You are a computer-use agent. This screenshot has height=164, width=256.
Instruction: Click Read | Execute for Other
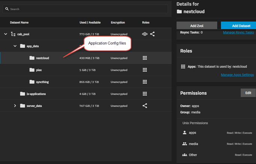click(243, 155)
